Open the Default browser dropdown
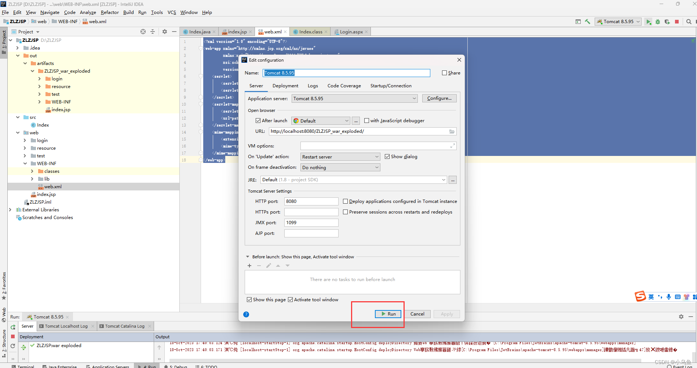Screen dimensions: 697x368 pyautogui.click(x=321, y=121)
